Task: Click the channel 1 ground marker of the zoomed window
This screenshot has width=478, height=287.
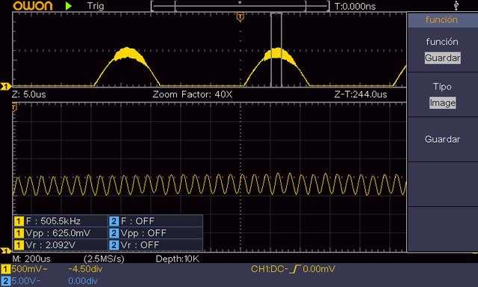Action: click(5, 251)
